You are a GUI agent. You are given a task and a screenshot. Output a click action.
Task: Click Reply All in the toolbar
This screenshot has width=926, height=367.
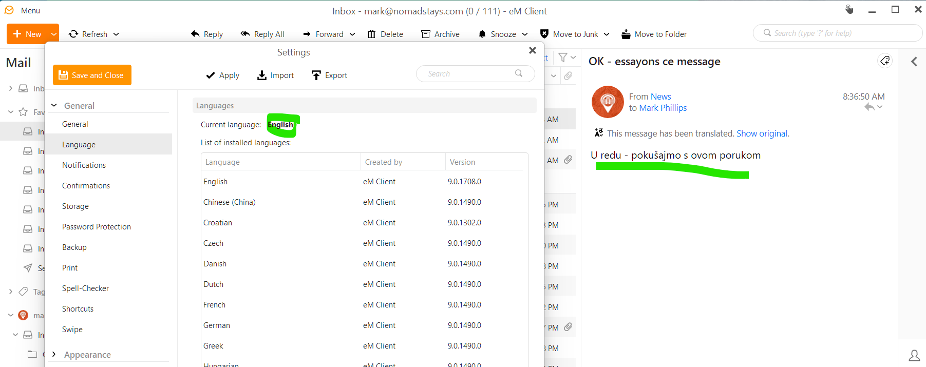pyautogui.click(x=262, y=34)
